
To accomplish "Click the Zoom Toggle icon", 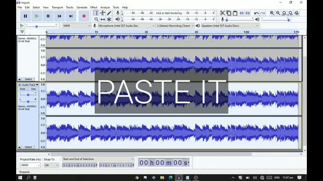I will pos(297,13).
